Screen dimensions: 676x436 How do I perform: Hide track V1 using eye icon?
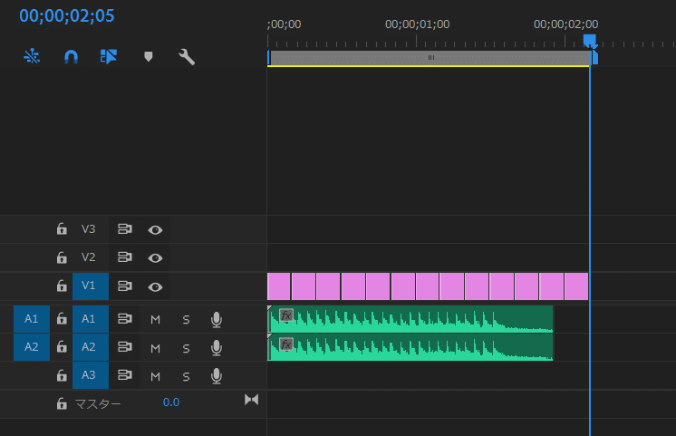coord(155,286)
